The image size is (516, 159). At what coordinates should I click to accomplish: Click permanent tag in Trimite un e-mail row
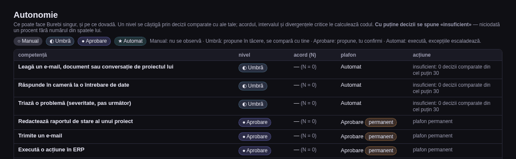pos(381,137)
